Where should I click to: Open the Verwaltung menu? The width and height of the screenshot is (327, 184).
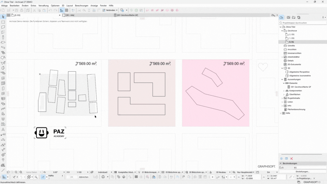click(x=43, y=6)
